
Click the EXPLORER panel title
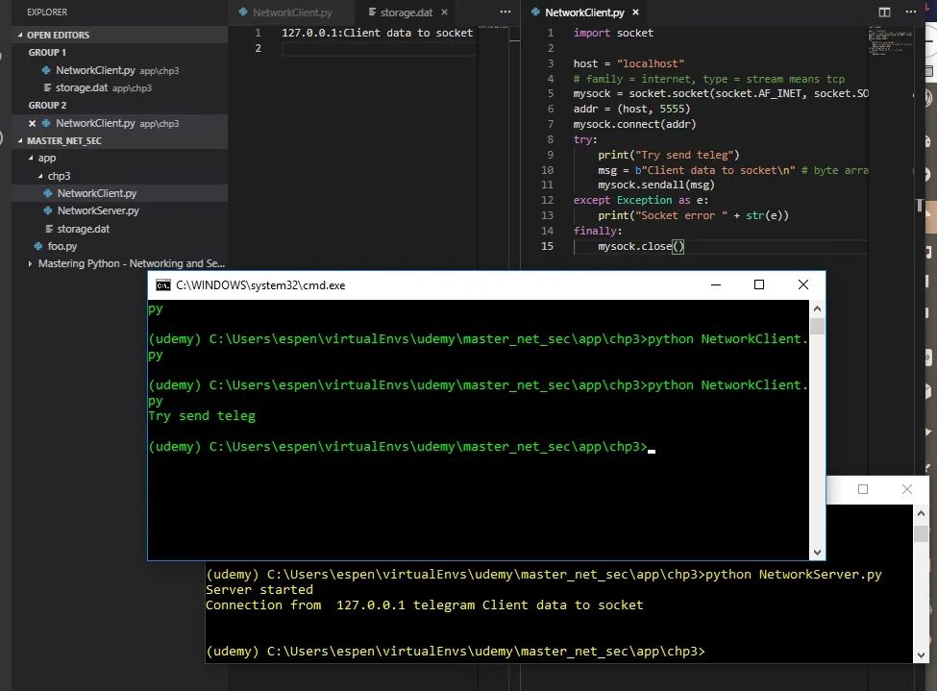[x=47, y=12]
